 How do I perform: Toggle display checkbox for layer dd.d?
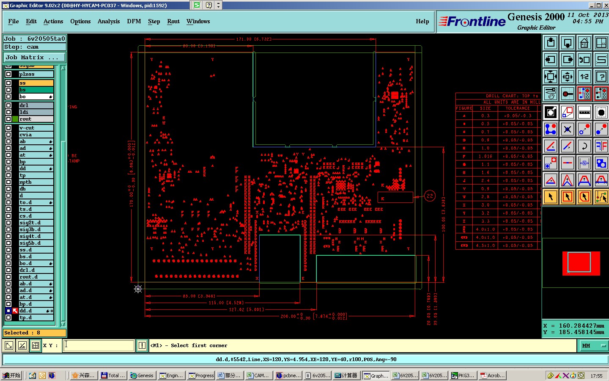8,311
